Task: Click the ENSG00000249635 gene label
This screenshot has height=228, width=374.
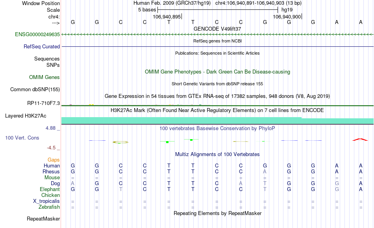Action: [37, 35]
